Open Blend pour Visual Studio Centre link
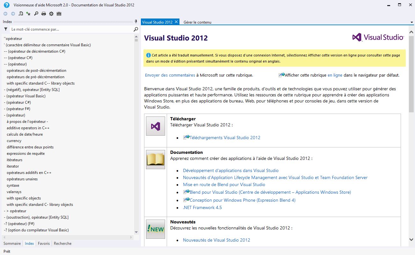 (270, 192)
